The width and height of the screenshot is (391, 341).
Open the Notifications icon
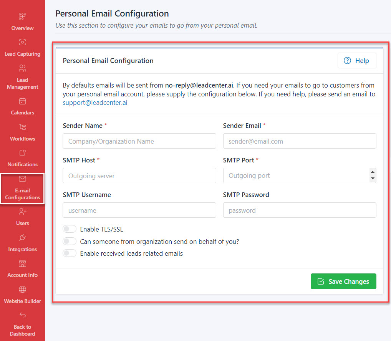coord(22,153)
